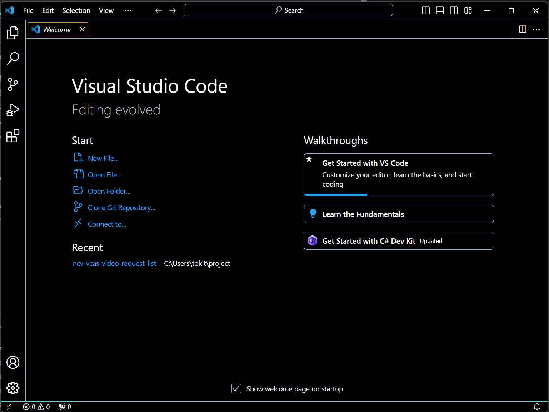
Task: Click the Connect to remote icon
Action: 78,223
